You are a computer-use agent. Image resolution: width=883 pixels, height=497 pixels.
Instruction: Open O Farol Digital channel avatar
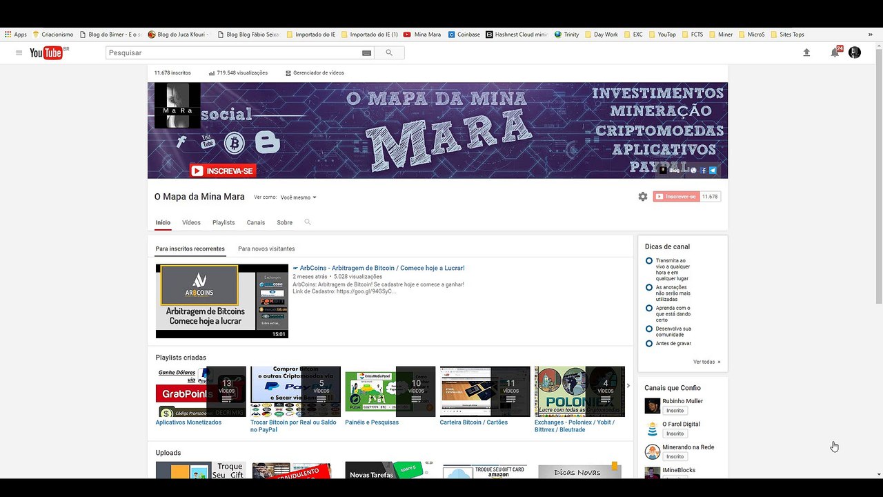click(652, 429)
